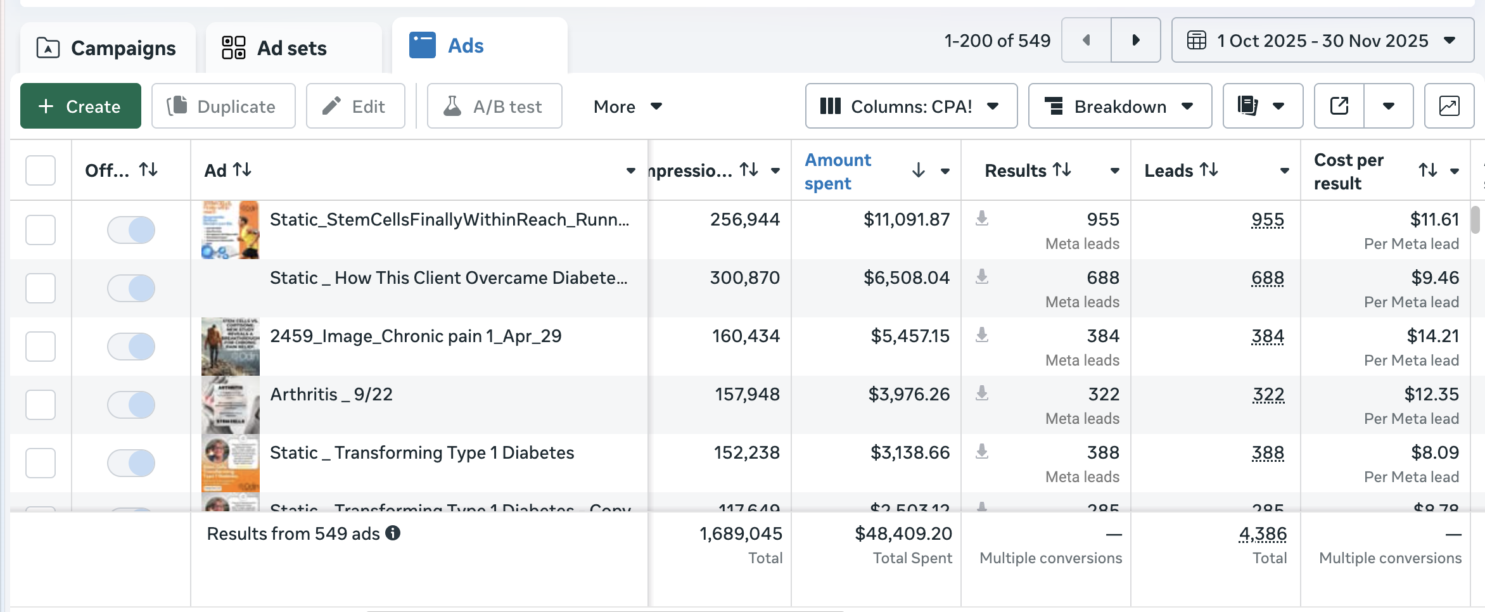Sort by Impressions column arrows

point(749,170)
